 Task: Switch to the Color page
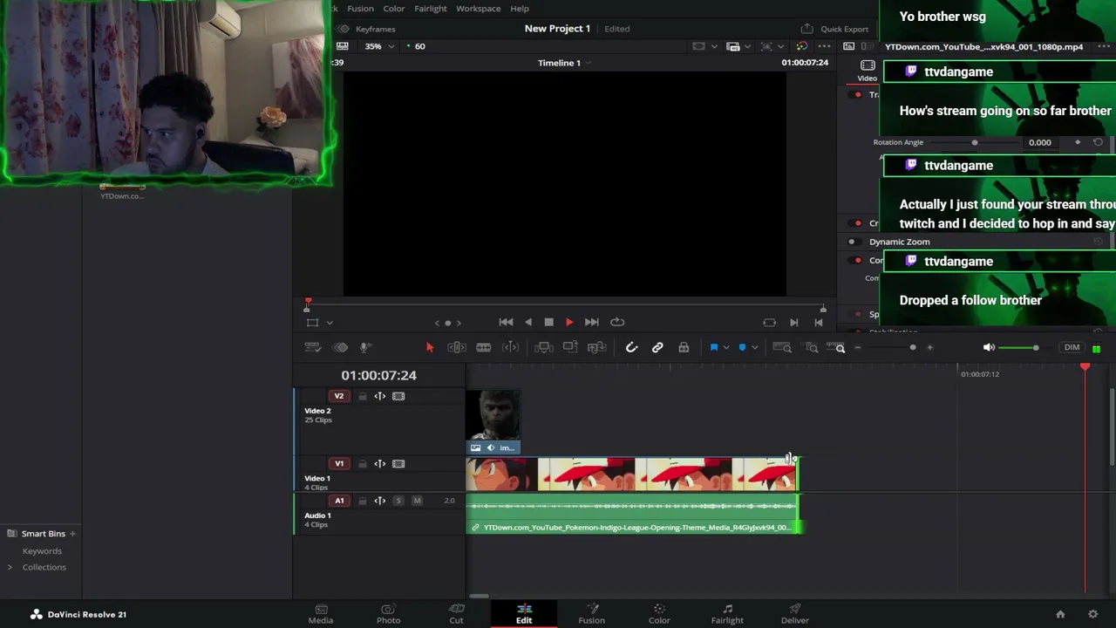point(659,614)
